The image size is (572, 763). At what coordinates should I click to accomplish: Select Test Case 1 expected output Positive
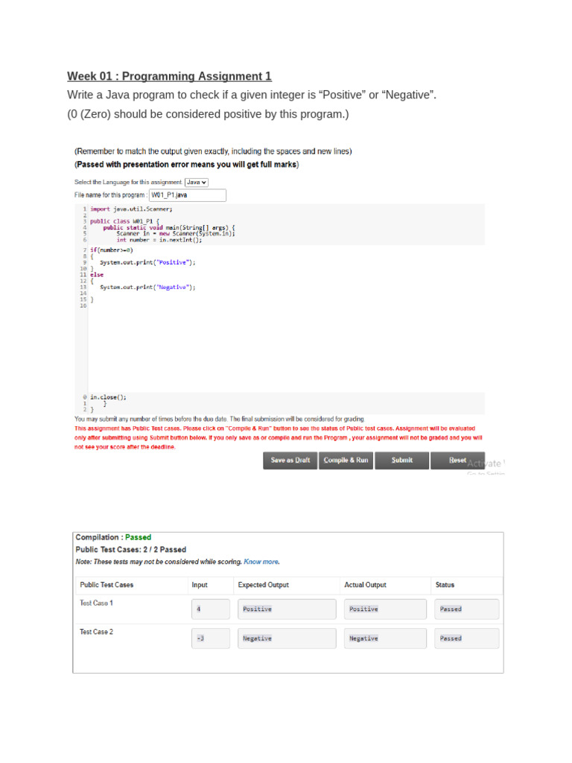point(287,610)
